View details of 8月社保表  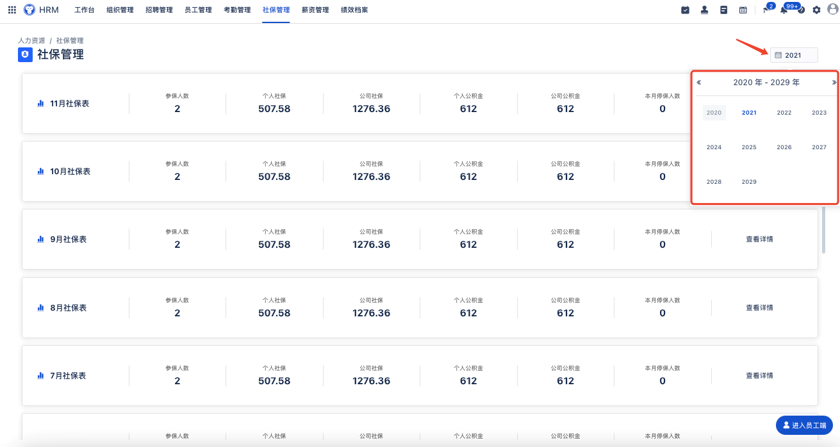point(759,308)
